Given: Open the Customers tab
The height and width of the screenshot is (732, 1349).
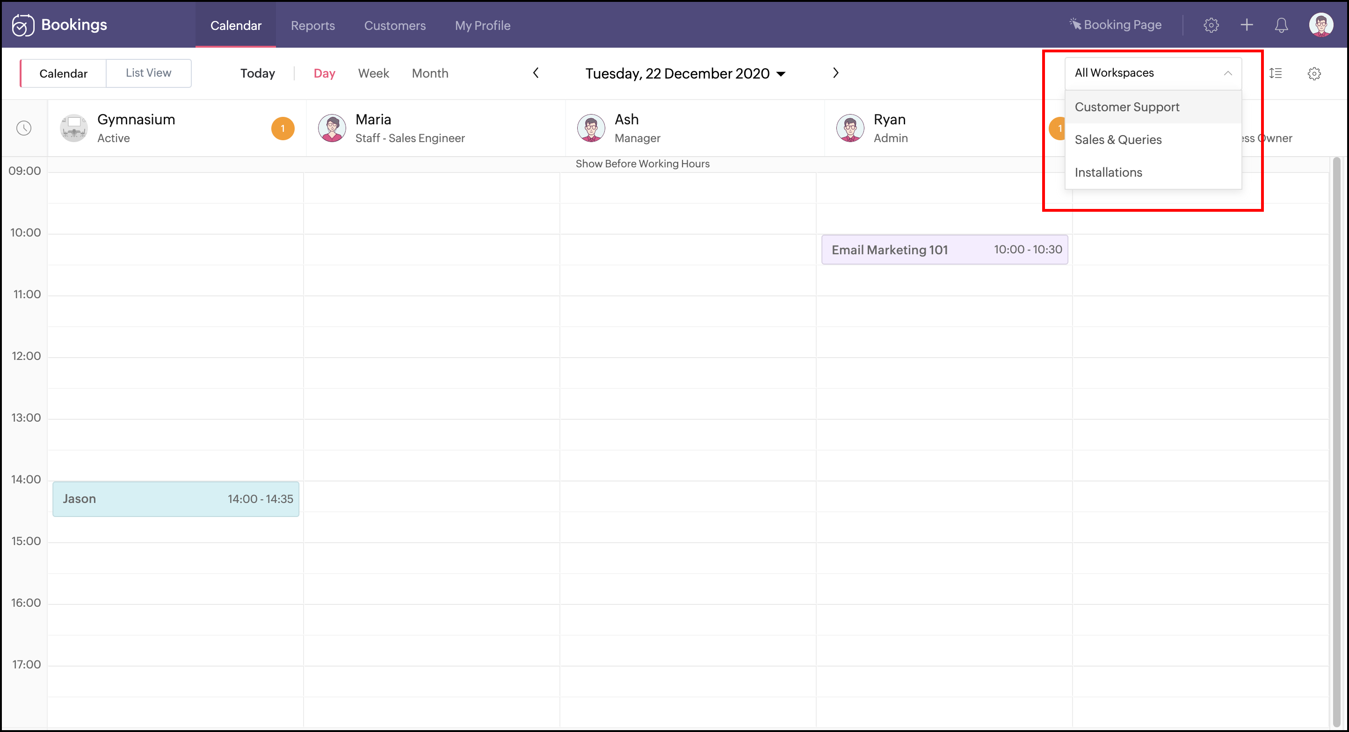Looking at the screenshot, I should click(394, 25).
